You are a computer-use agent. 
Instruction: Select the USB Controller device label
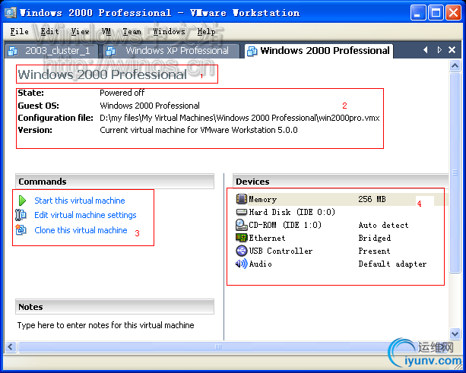pos(281,251)
